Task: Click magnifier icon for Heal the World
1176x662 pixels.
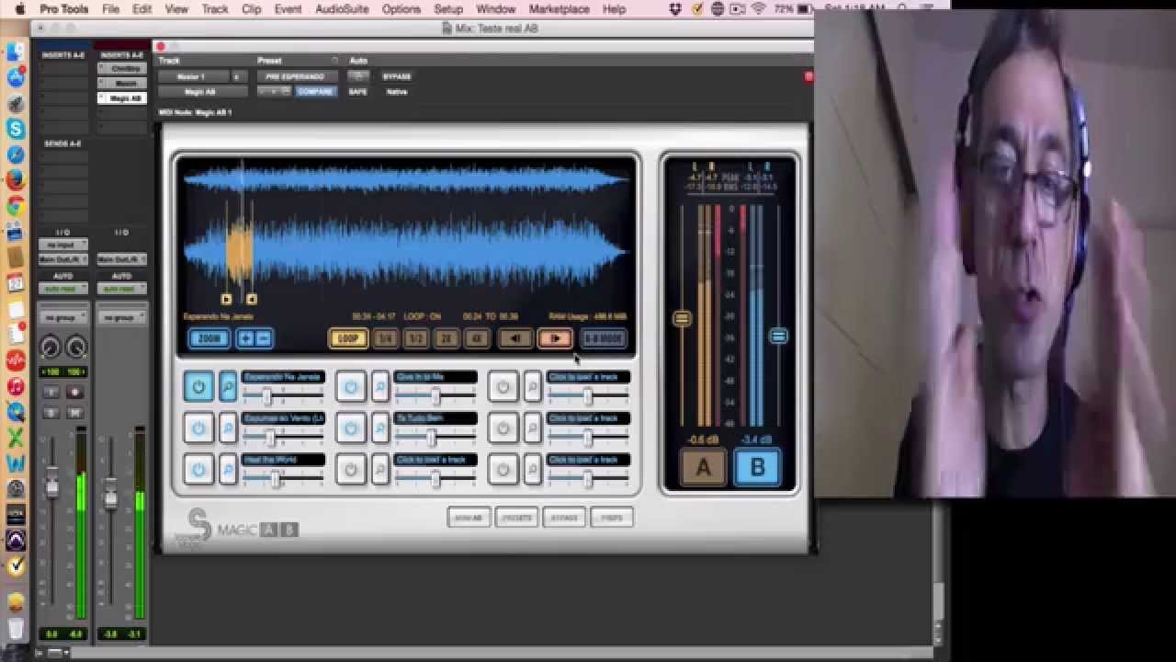Action: point(228,470)
